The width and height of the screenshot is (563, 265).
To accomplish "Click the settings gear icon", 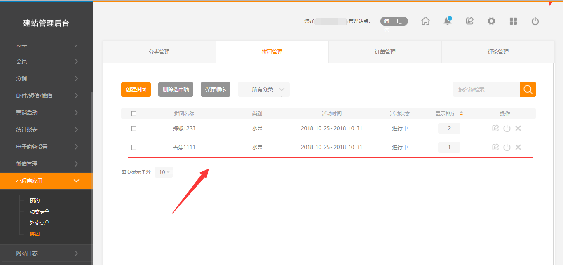I will tap(491, 21).
